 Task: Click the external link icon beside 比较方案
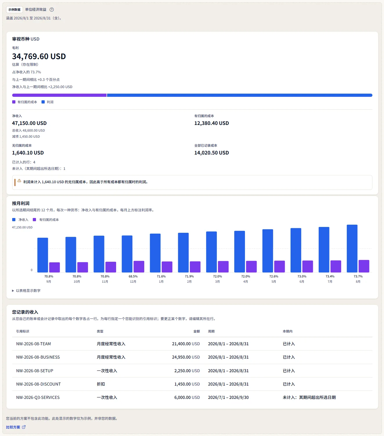click(x=24, y=427)
